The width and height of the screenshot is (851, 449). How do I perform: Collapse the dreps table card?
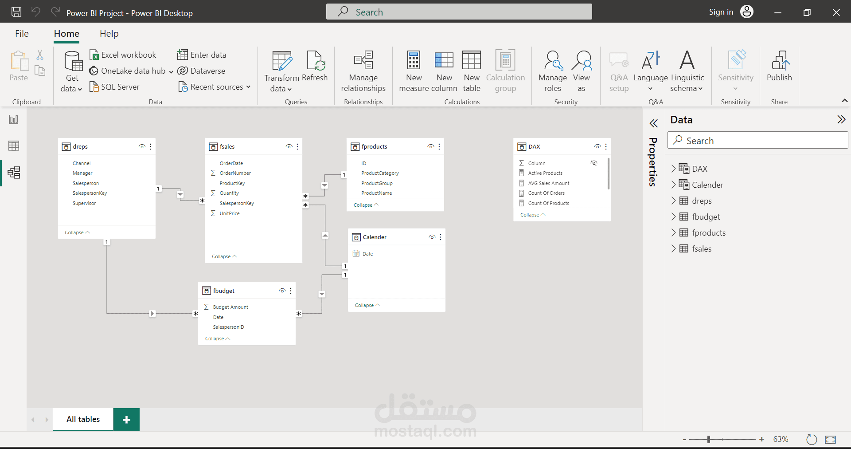77,232
